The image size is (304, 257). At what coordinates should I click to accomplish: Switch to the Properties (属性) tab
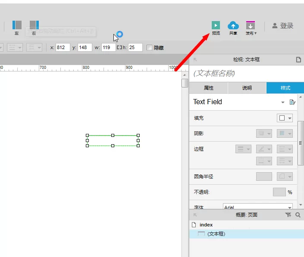pyautogui.click(x=208, y=88)
